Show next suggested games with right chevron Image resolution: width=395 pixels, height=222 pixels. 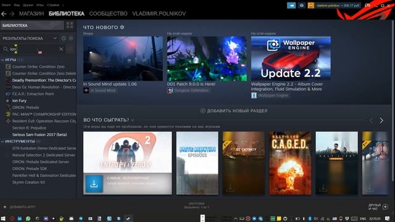(x=381, y=121)
